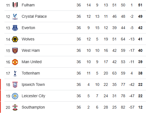Select the West Ham table row name
This screenshot has height=113, width=146.
(x=31, y=50)
